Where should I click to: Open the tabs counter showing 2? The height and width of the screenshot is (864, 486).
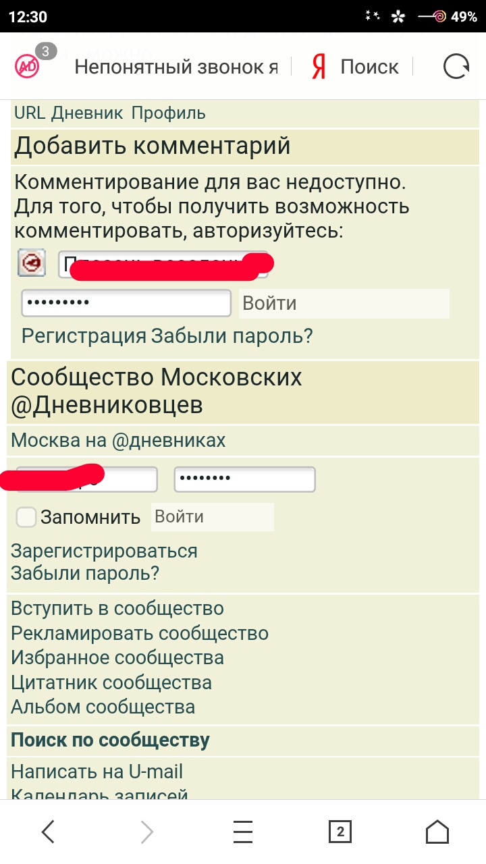click(x=340, y=832)
